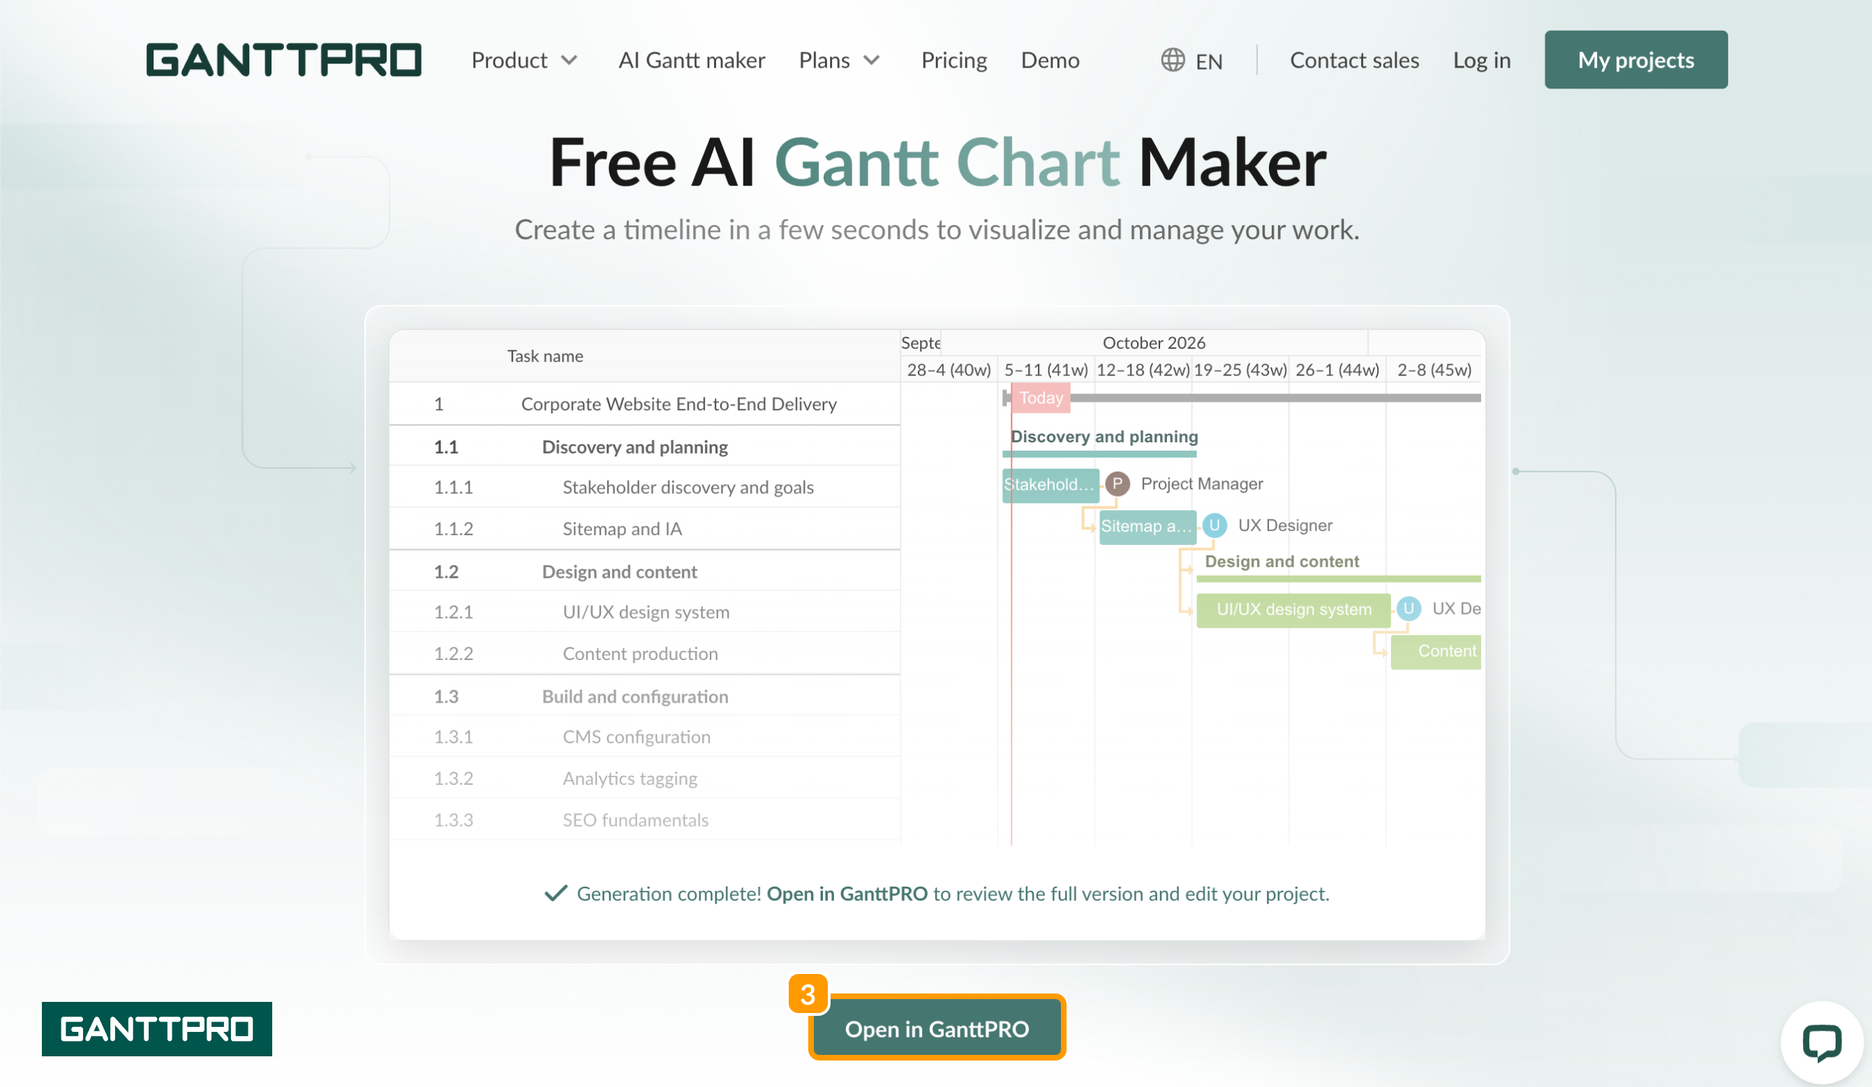
Task: Click week header 19–25 (43w)
Action: click(x=1240, y=370)
